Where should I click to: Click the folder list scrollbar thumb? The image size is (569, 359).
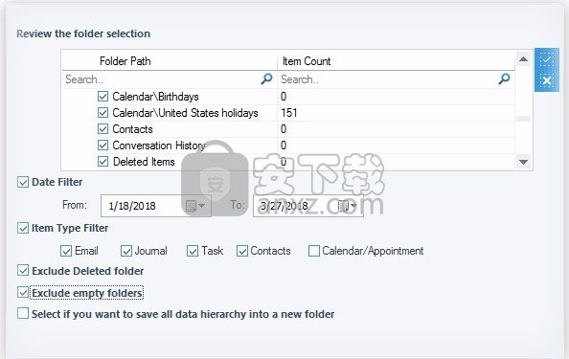click(x=523, y=119)
